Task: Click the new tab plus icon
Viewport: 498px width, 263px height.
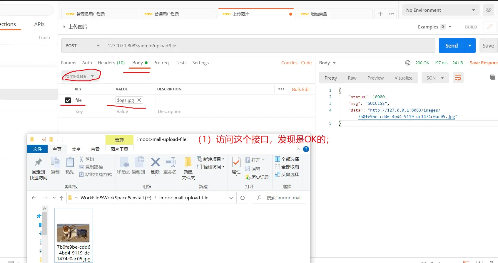Action: pyautogui.click(x=380, y=14)
